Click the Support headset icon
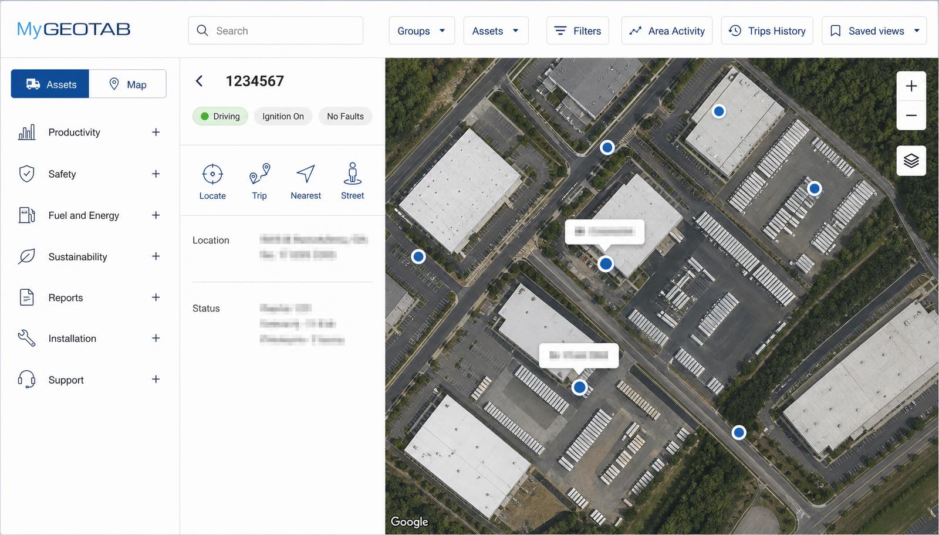The height and width of the screenshot is (535, 939). pos(26,380)
